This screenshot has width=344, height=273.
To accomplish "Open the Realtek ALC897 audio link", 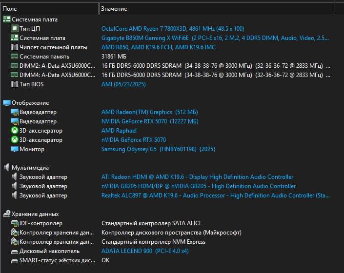I will coord(216,195).
